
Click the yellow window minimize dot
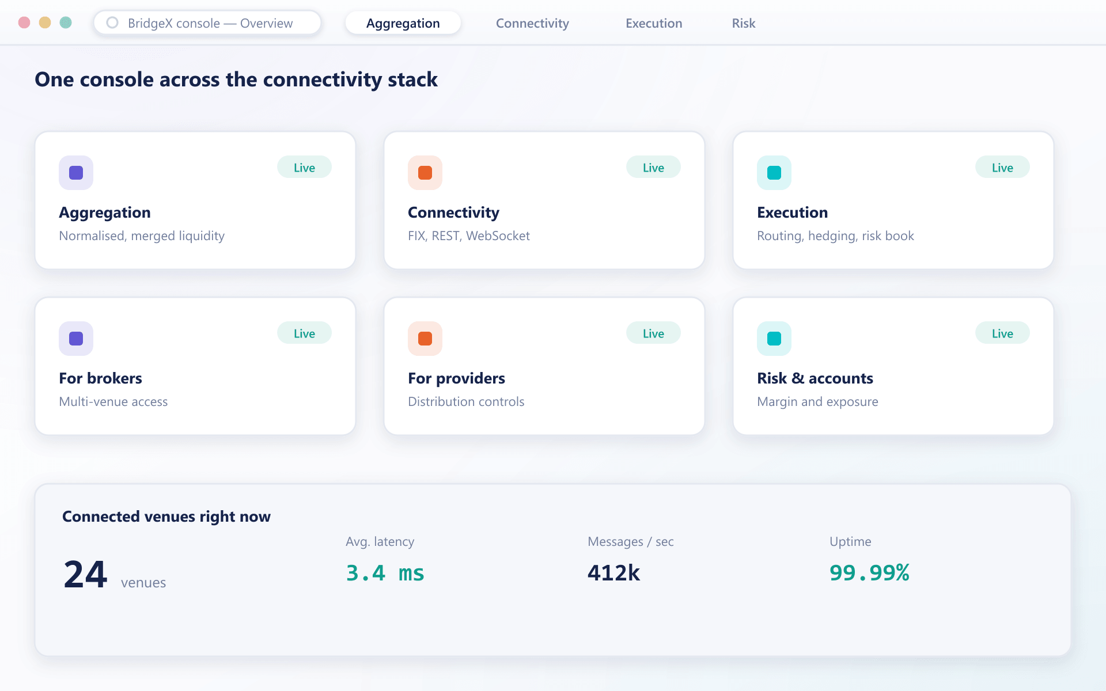tap(45, 22)
